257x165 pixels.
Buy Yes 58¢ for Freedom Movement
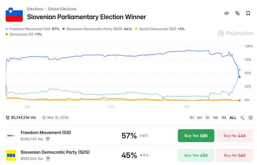coord(196,136)
